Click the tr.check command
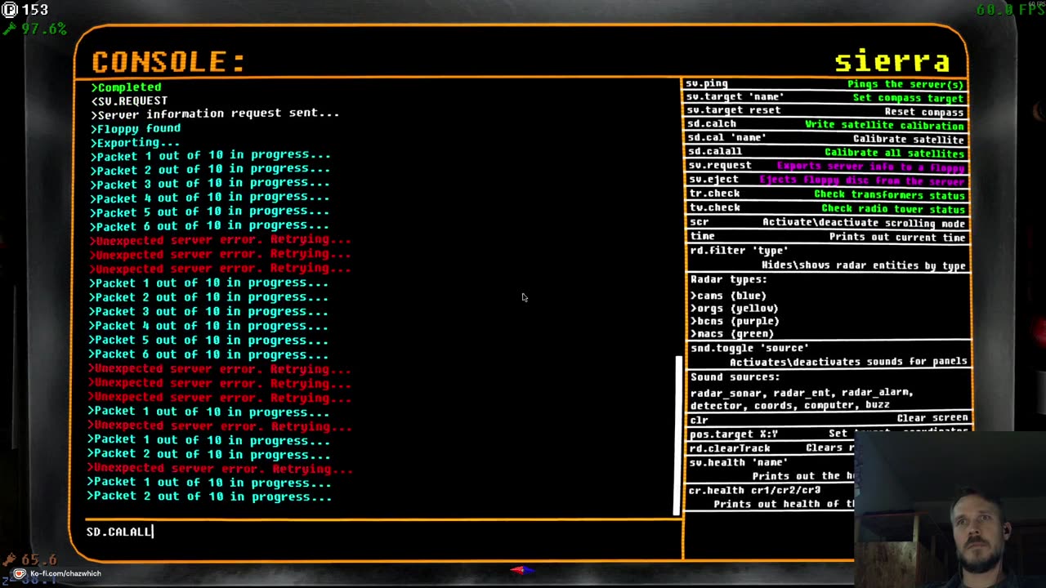This screenshot has height=588, width=1046. click(714, 194)
